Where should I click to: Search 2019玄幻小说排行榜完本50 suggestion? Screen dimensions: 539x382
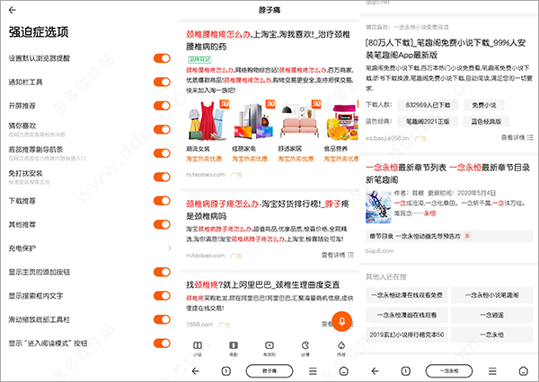(407, 334)
